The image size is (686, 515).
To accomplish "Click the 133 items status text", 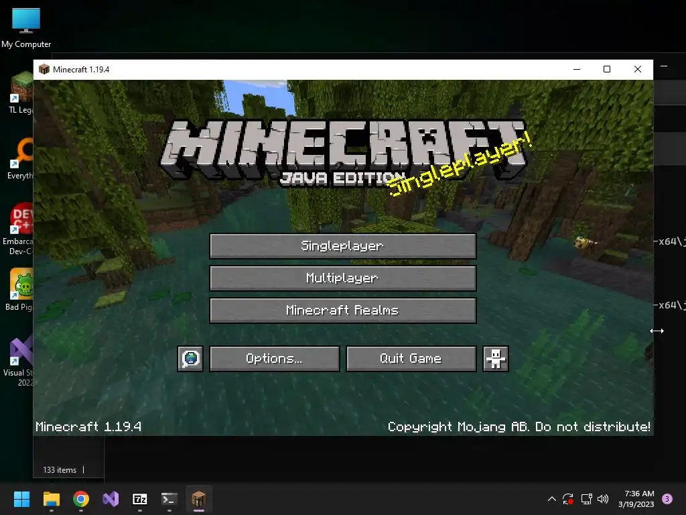I will pyautogui.click(x=60, y=470).
